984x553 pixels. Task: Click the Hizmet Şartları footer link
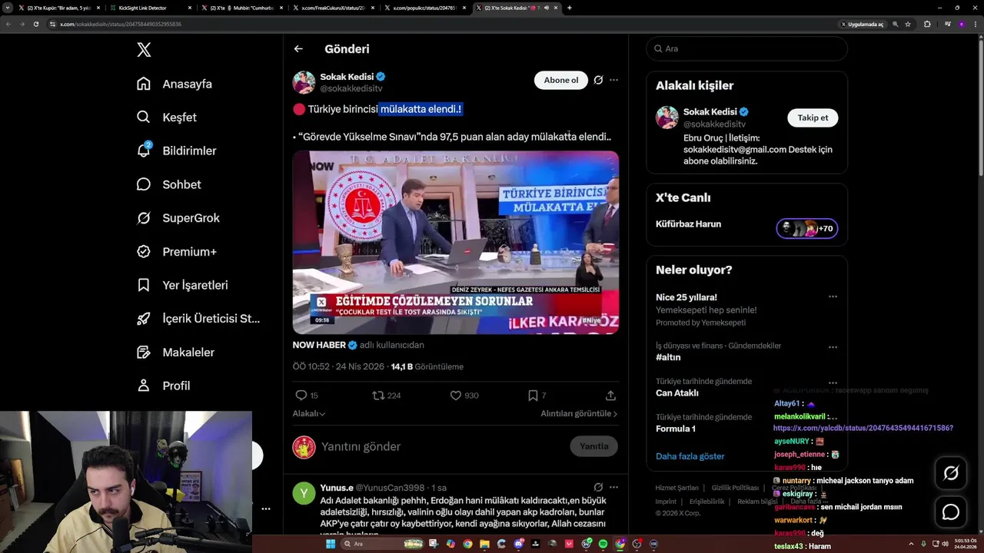coord(676,488)
